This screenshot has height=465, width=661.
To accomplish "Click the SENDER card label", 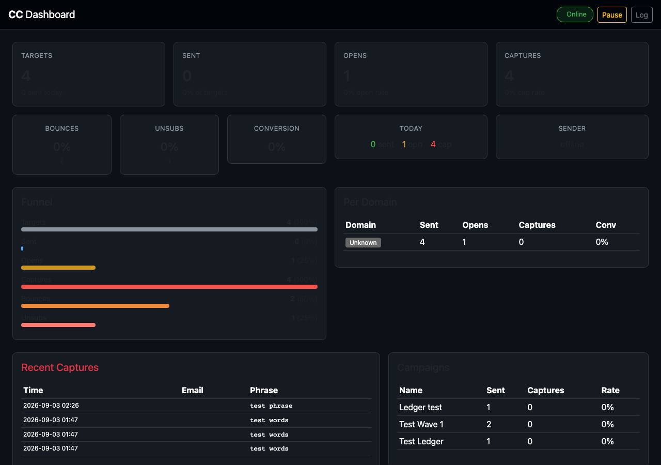I will pyautogui.click(x=572, y=128).
